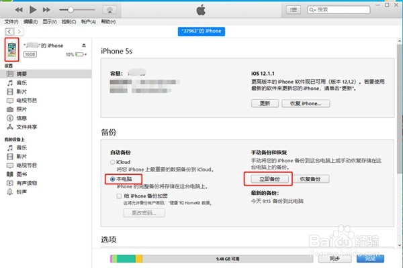
Task: Click the 恢复备份 button
Action: [310, 179]
